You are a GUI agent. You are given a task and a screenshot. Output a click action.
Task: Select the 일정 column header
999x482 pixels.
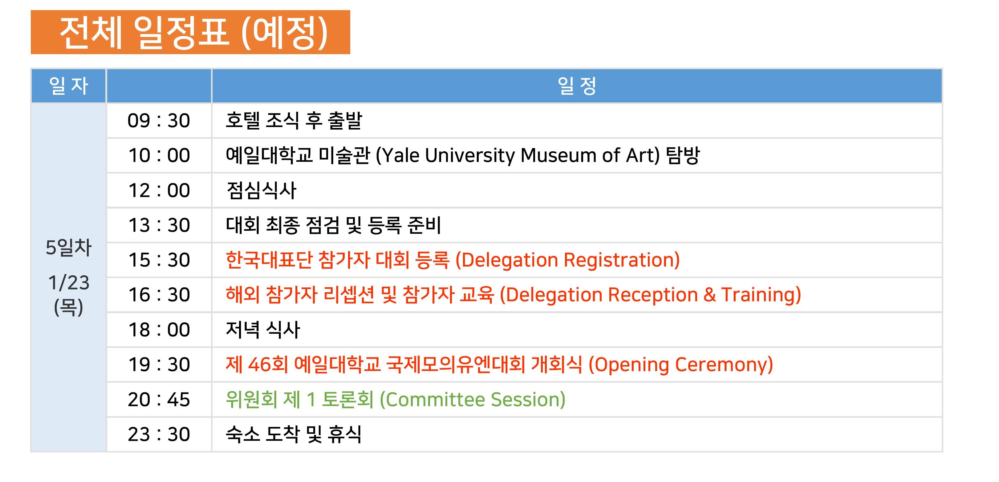[x=577, y=86]
